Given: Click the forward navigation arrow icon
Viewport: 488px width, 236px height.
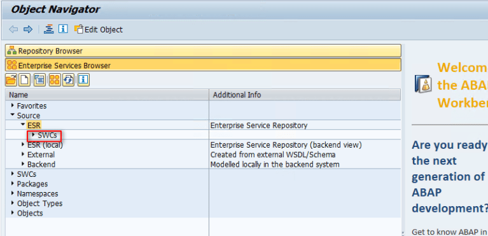Looking at the screenshot, I should click(28, 29).
